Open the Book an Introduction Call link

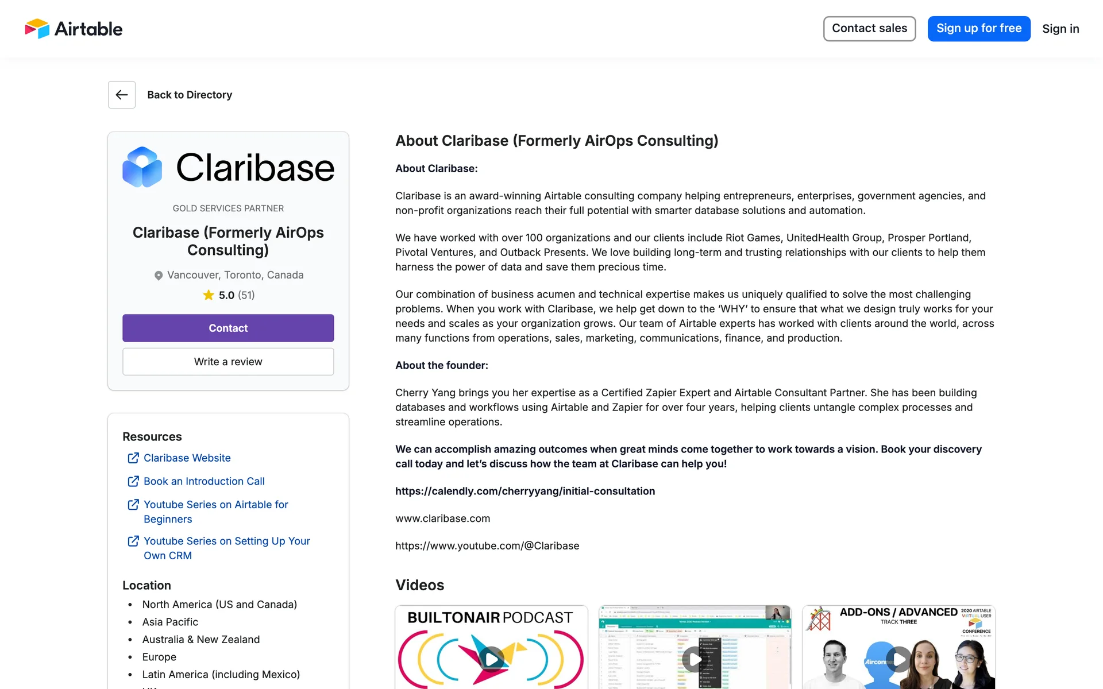pos(204,481)
